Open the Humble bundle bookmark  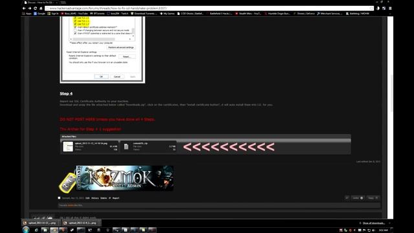[x=278, y=14]
